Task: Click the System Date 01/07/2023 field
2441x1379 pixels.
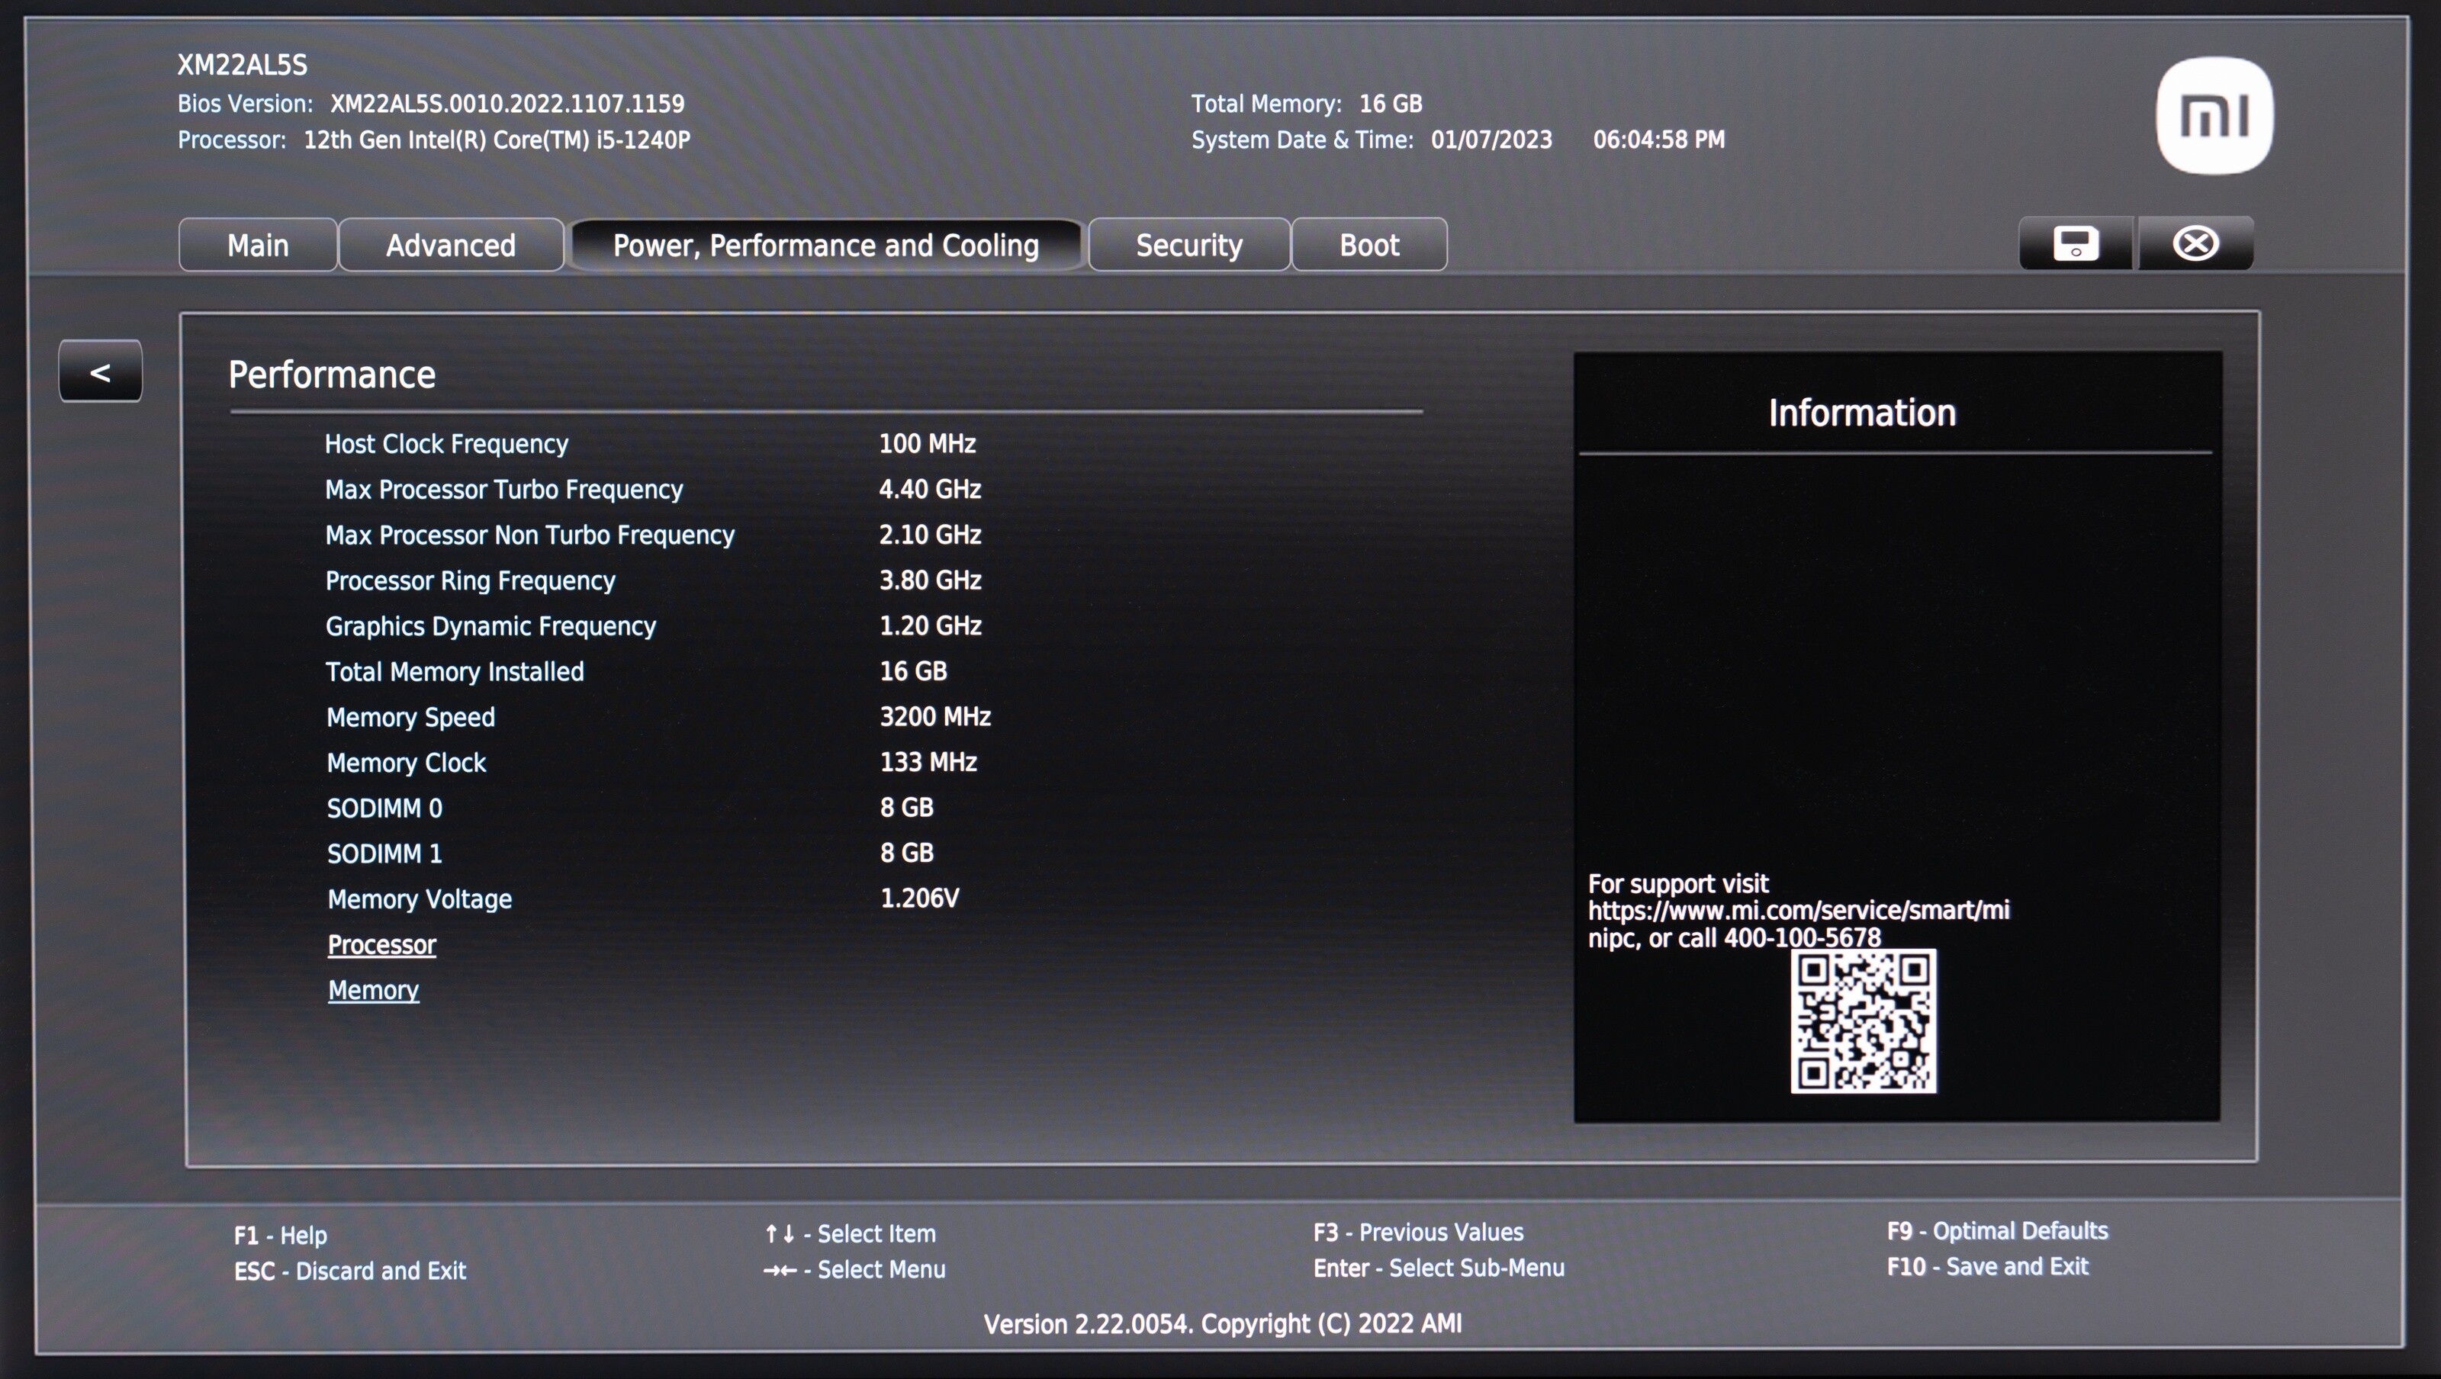Action: (1491, 140)
